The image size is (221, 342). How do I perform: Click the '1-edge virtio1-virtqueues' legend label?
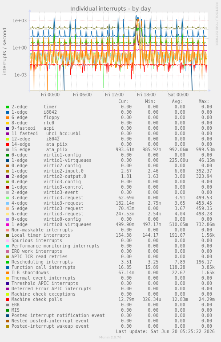52,161
